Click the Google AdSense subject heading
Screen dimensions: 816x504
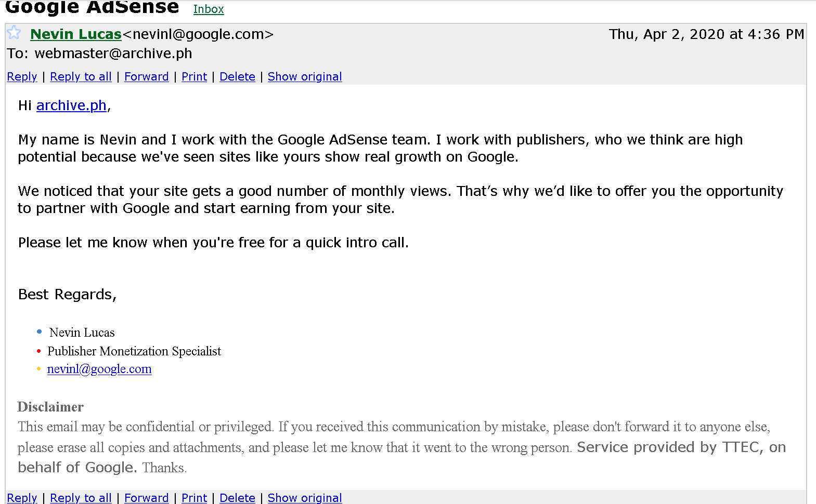[92, 7]
